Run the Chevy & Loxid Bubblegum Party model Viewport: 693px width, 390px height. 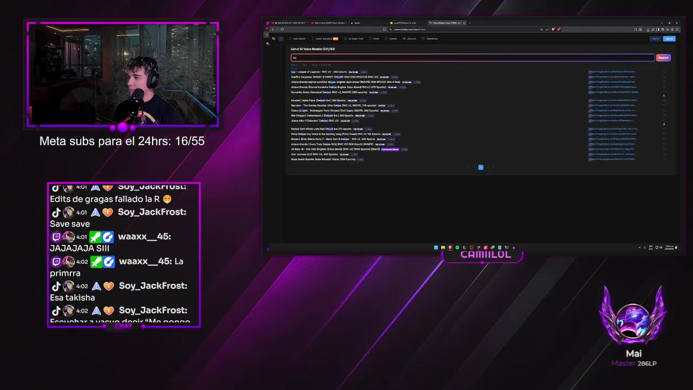tap(395, 110)
